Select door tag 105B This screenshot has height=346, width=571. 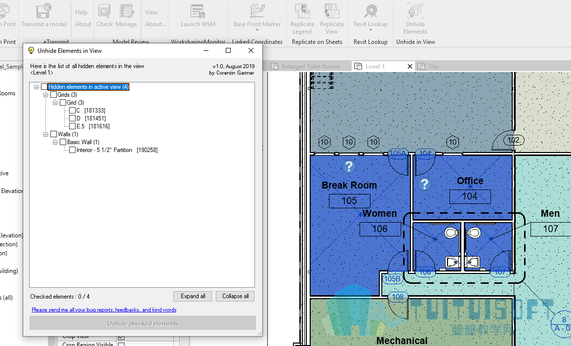(x=392, y=279)
